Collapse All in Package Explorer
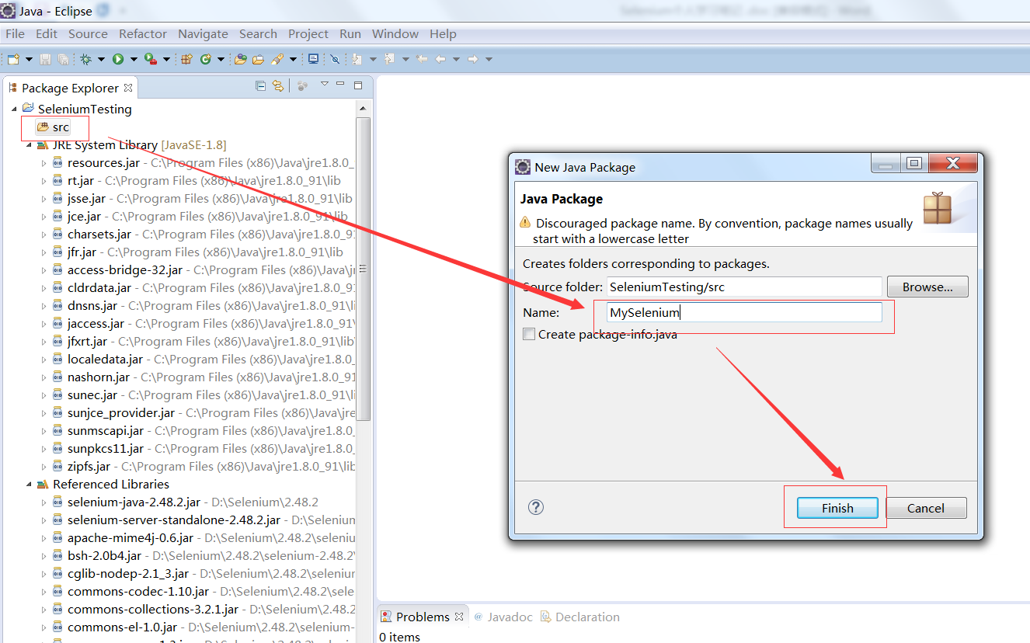Viewport: 1030px width, 643px height. [261, 86]
